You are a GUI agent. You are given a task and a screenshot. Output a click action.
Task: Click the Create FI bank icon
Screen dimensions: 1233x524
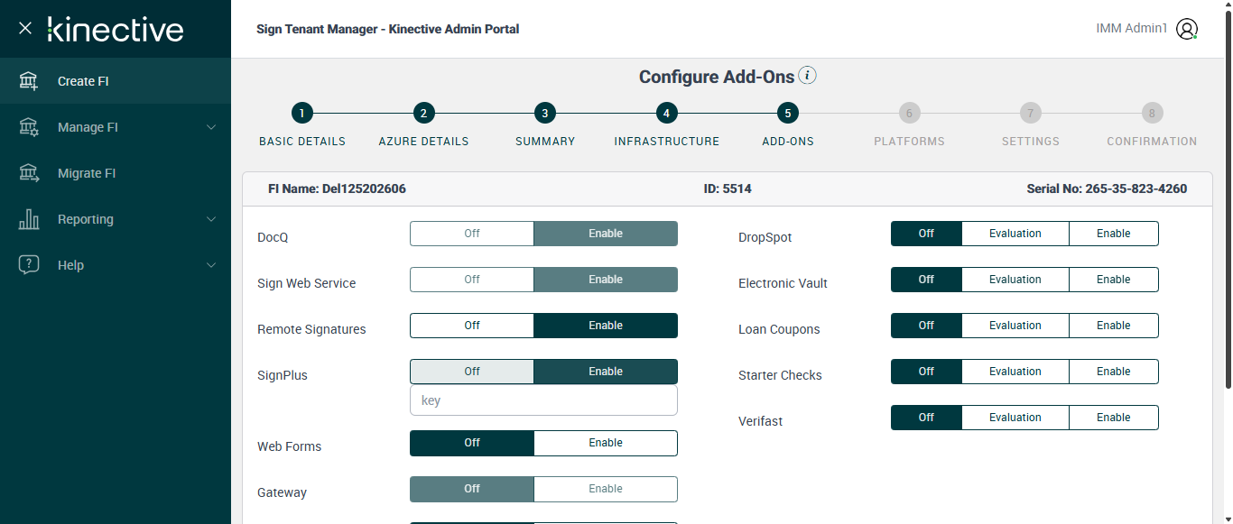(29, 81)
